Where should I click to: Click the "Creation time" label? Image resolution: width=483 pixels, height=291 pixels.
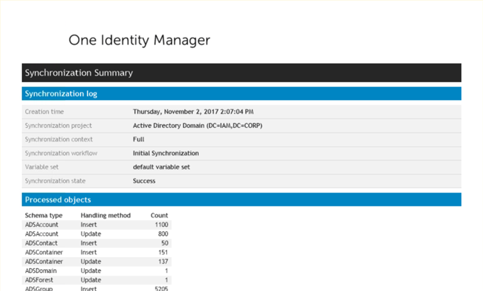click(x=44, y=112)
